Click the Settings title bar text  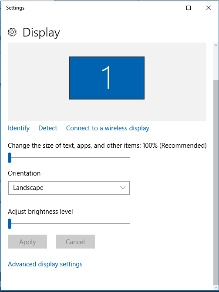(15, 8)
